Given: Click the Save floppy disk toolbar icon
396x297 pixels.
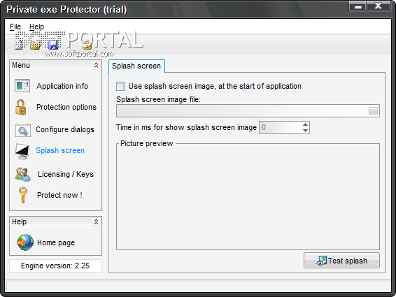Looking at the screenshot, I should (53, 45).
